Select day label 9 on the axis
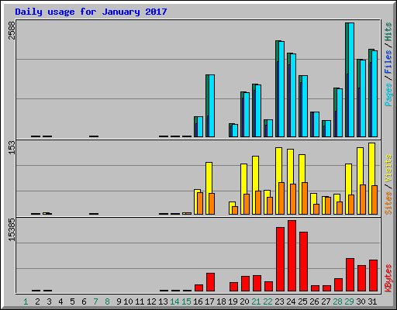 tap(119, 301)
